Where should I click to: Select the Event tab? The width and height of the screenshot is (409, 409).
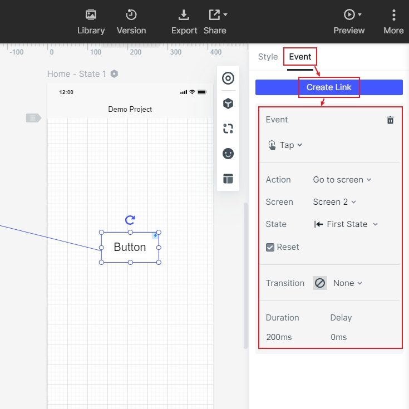pyautogui.click(x=300, y=57)
